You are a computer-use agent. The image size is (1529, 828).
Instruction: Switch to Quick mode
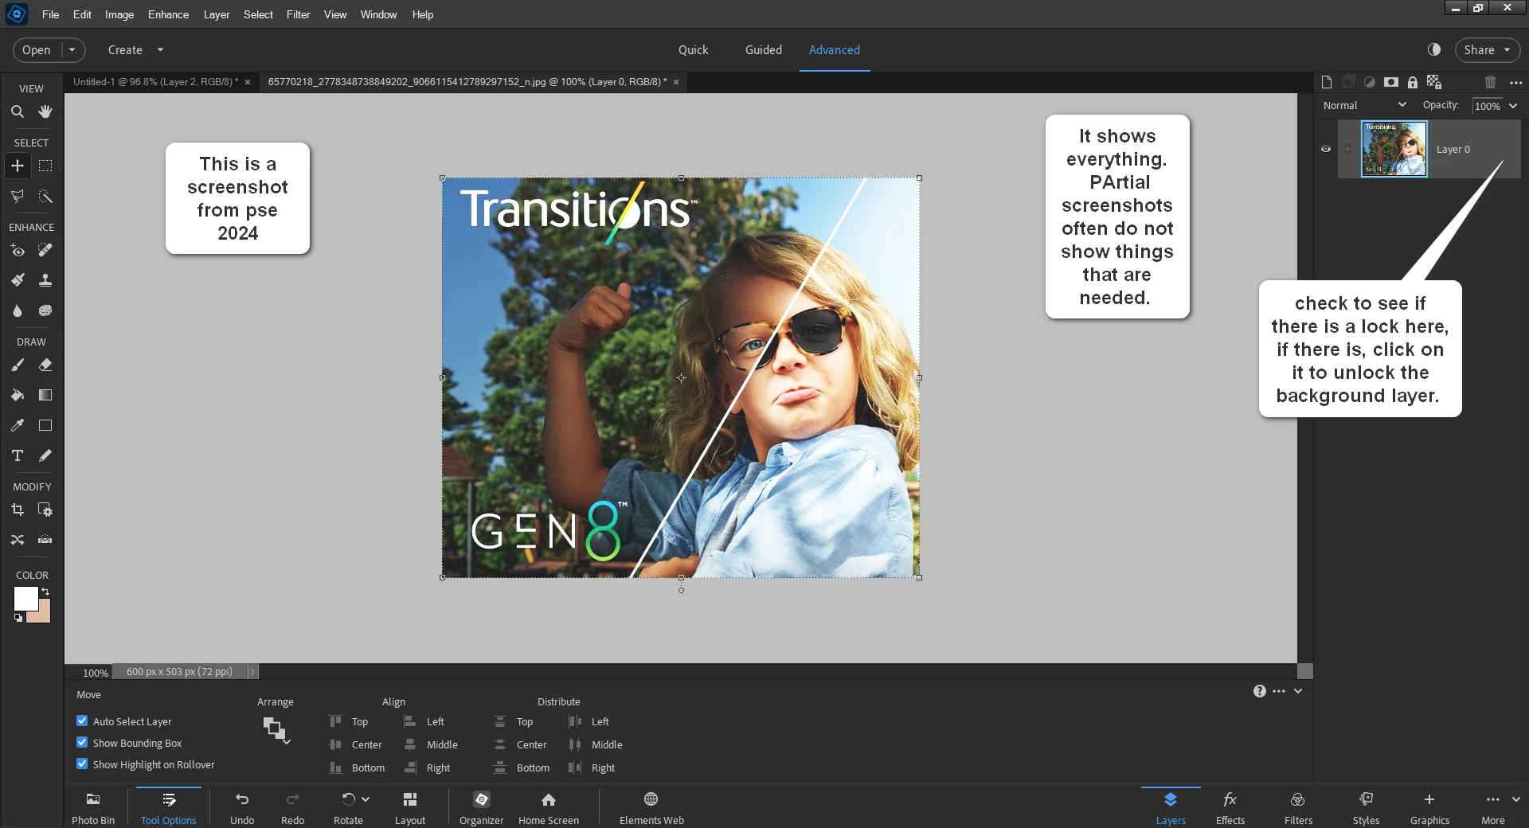coord(693,49)
